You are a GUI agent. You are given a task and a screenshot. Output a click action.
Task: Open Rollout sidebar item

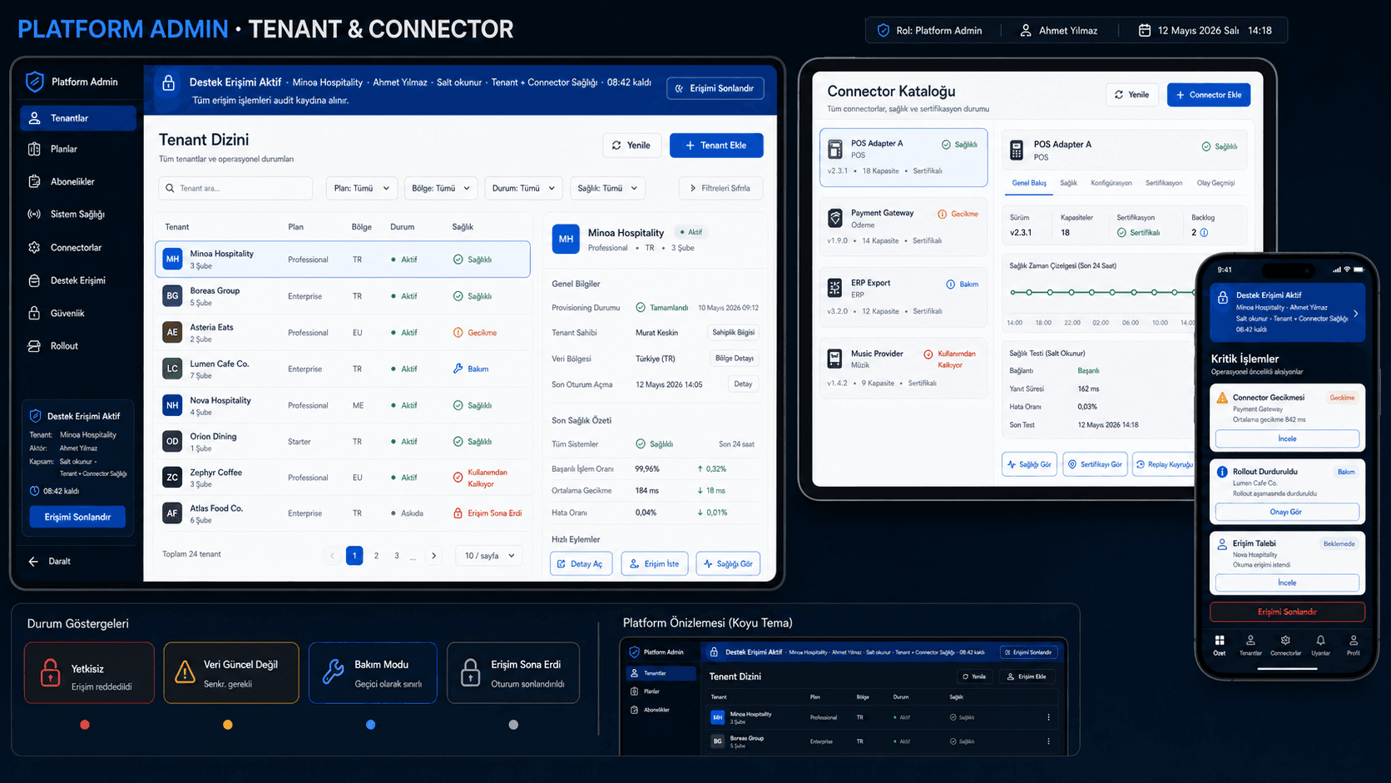(x=63, y=346)
